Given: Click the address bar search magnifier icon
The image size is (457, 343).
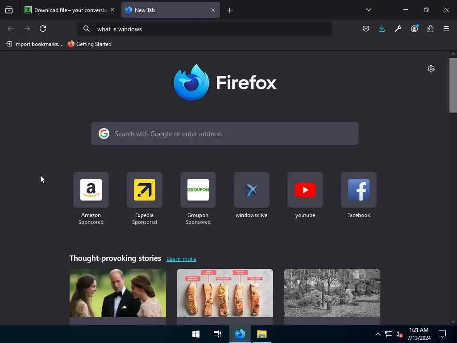Looking at the screenshot, I should tap(86, 29).
